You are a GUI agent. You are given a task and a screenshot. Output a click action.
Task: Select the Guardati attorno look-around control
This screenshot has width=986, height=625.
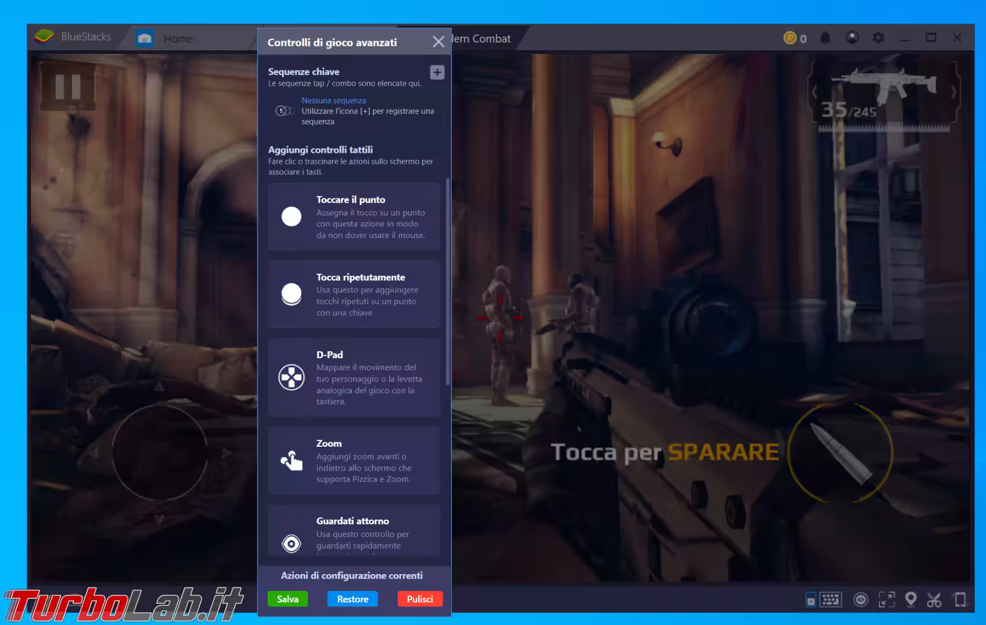[353, 532]
